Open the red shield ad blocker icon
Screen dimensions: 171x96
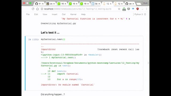(138, 9)
